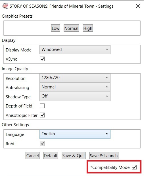
Task: Apply the High graphics preset
Action: [x=88, y=28]
